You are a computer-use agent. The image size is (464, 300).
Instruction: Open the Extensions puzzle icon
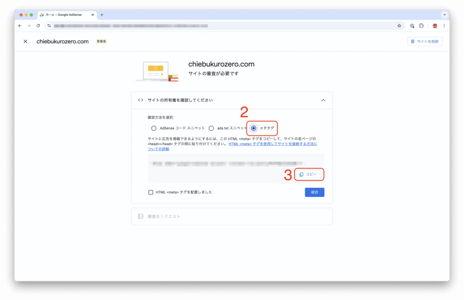point(421,26)
